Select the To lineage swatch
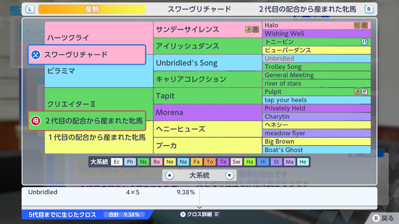Viewport: 399px width, 224px height. (210, 162)
